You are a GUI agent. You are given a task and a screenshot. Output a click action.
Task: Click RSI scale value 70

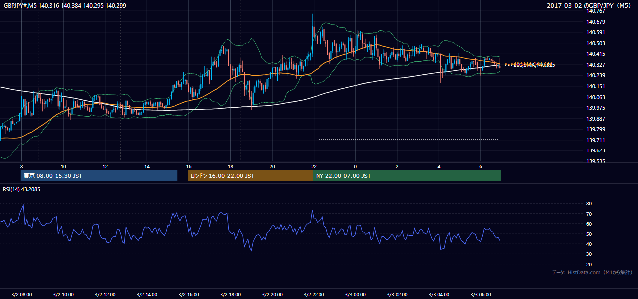[589, 214]
